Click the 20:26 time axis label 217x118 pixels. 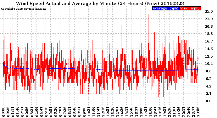[170, 112]
